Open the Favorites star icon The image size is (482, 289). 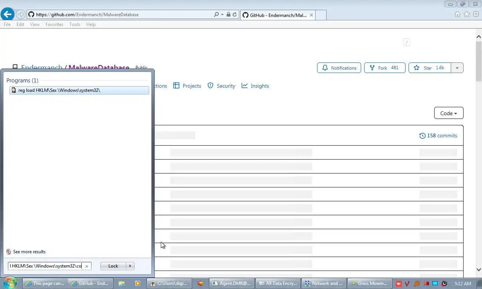coord(467,14)
